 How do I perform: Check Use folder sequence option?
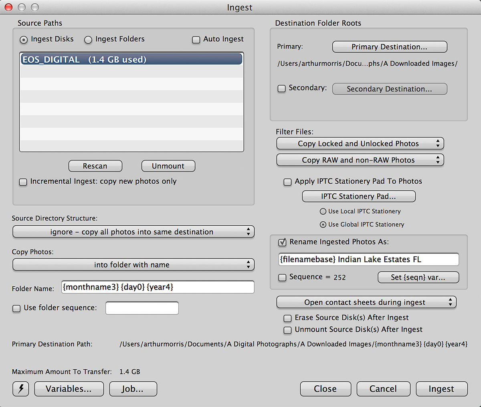16,308
